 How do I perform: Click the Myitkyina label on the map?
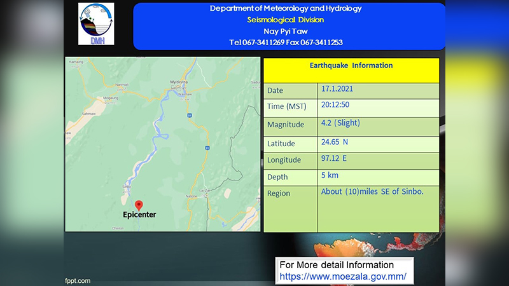(179, 82)
